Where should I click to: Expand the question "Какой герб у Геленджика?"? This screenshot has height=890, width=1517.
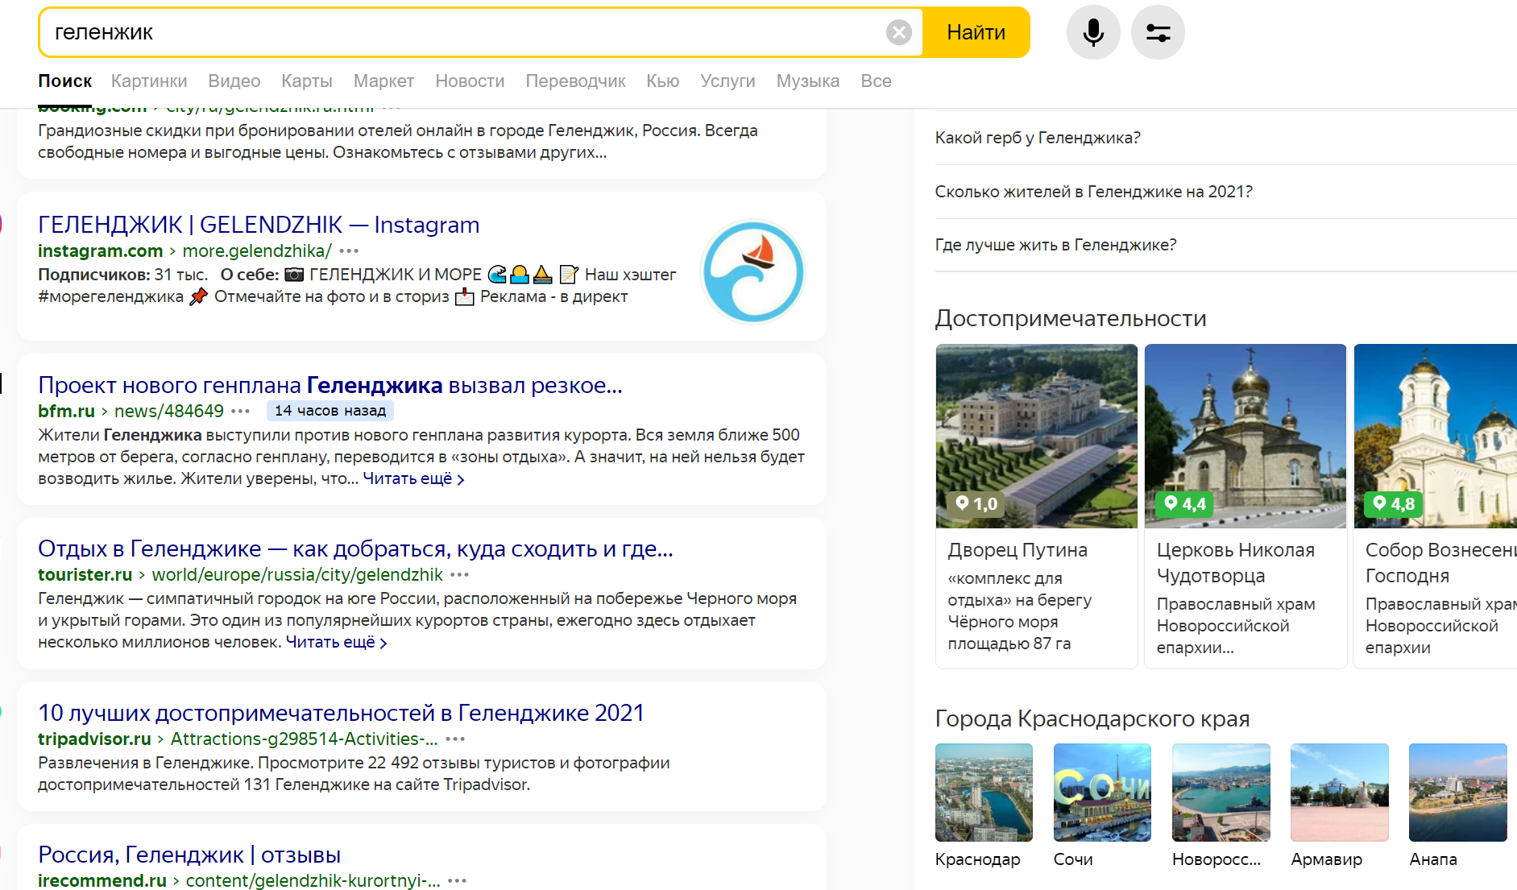click(1038, 138)
